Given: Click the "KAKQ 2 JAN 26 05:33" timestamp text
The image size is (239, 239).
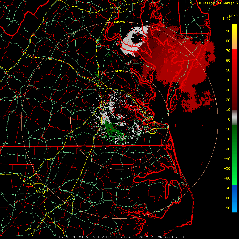Looking at the screenshot, I should pyautogui.click(x=161, y=237).
